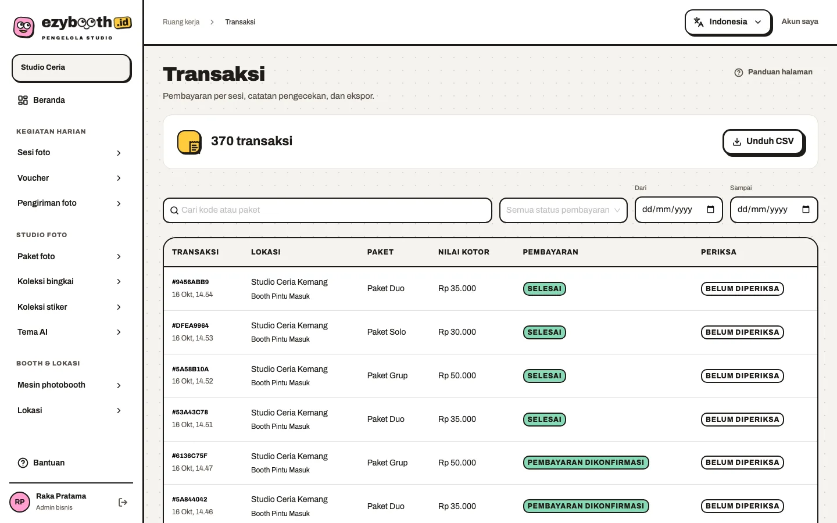Screen dimensions: 837x523
Task: Click the Dari date input field
Action: [678, 210]
